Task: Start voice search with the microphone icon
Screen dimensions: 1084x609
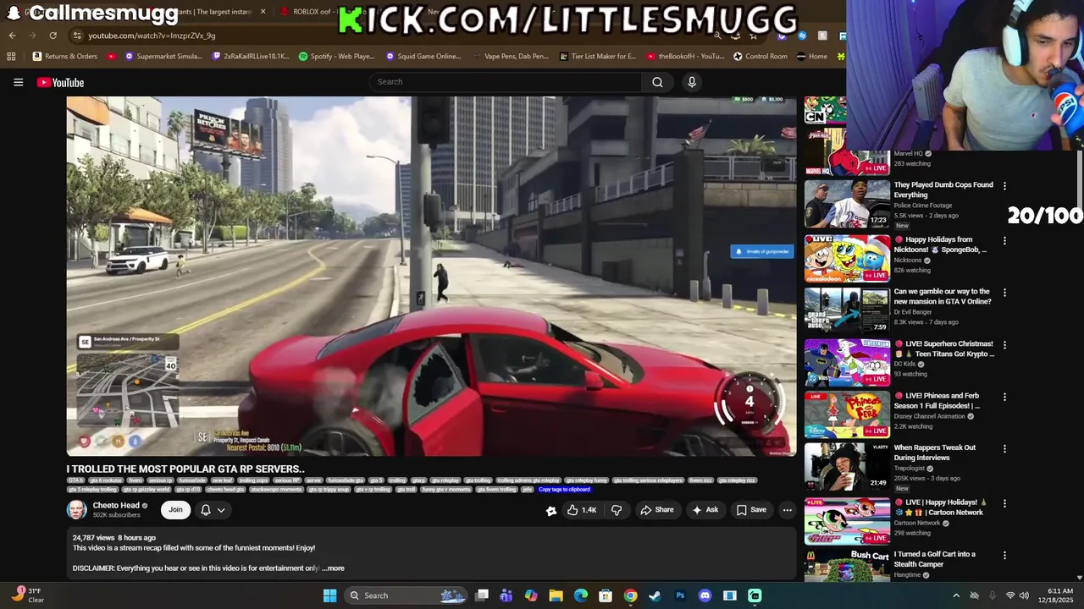Action: [x=692, y=82]
